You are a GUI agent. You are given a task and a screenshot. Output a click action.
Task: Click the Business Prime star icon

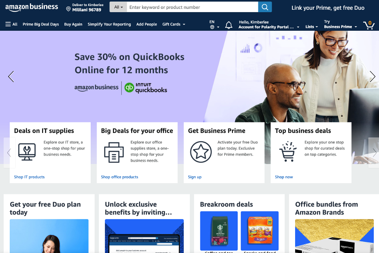tap(201, 152)
